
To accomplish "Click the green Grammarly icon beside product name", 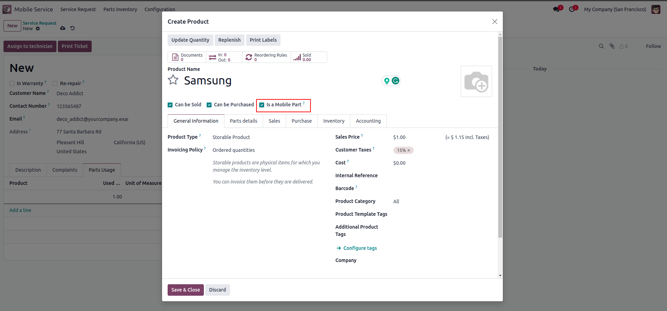I will tap(396, 81).
